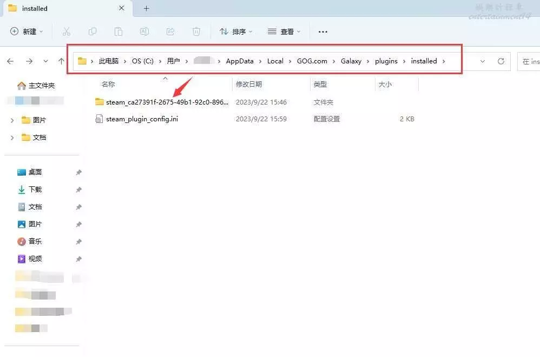This screenshot has height=357, width=540.
Task: Click the Copy icon in toolbar
Action: (93, 31)
